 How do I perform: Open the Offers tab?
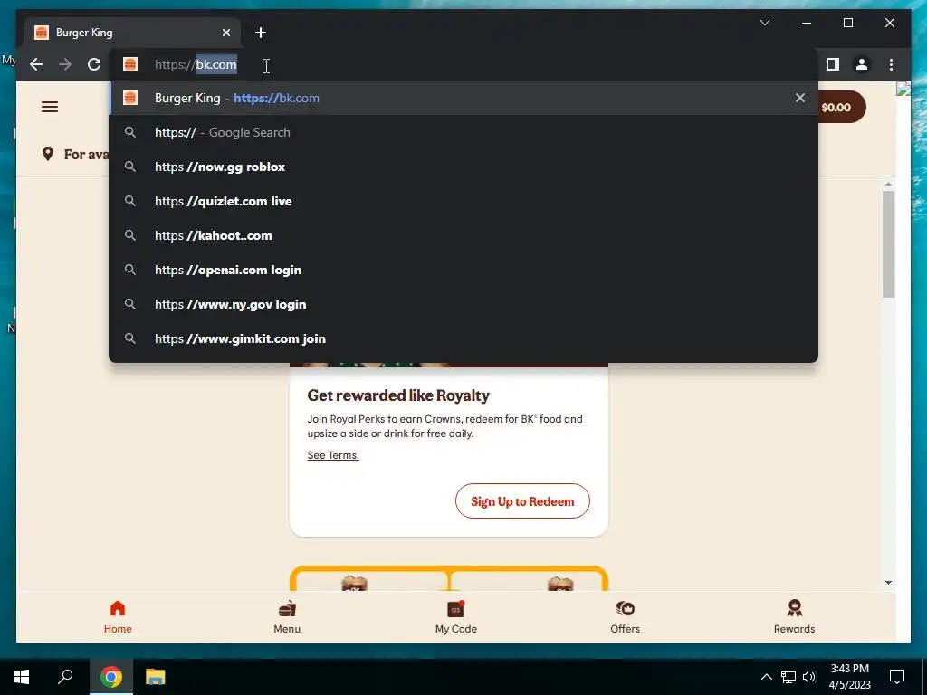[x=625, y=616]
